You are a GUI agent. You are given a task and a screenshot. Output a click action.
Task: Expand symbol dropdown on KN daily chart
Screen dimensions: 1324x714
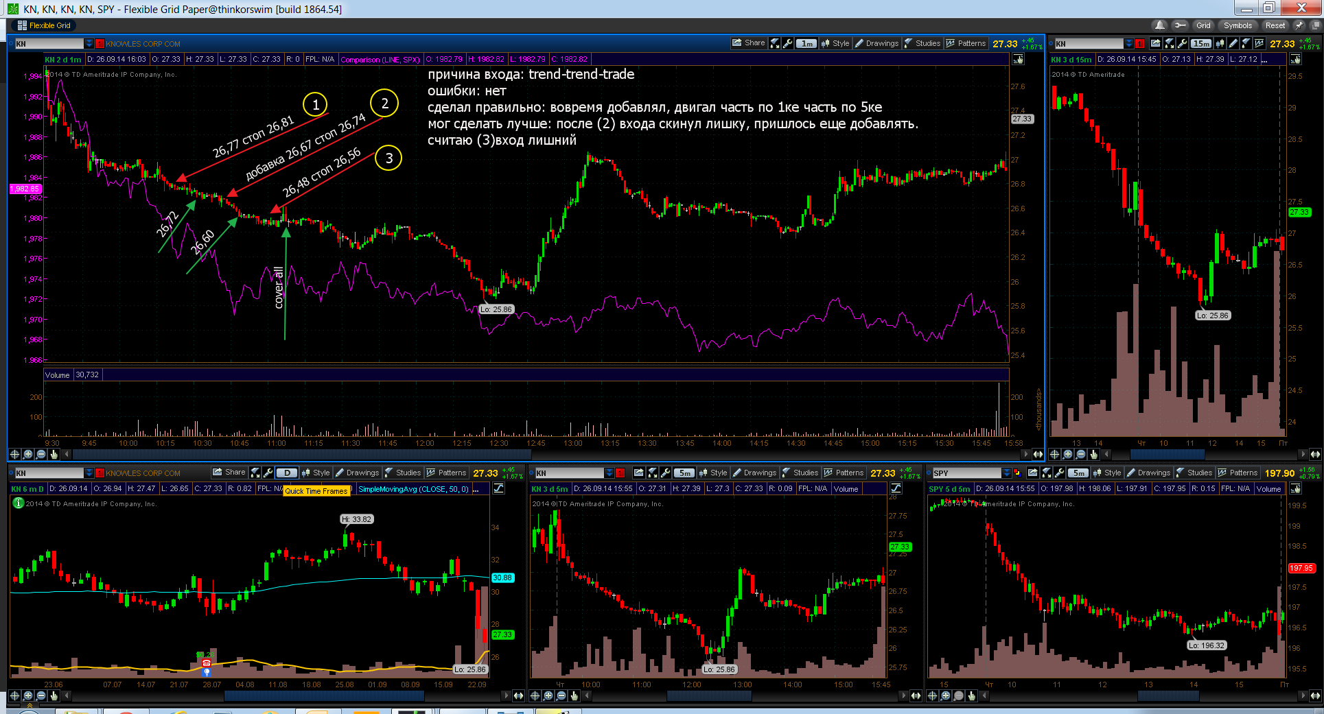tap(89, 473)
